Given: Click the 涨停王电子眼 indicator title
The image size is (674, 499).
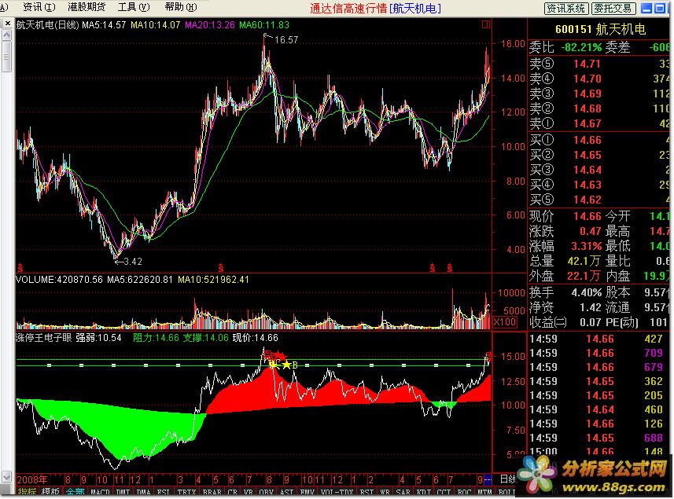Looking at the screenshot, I should click(x=44, y=338).
